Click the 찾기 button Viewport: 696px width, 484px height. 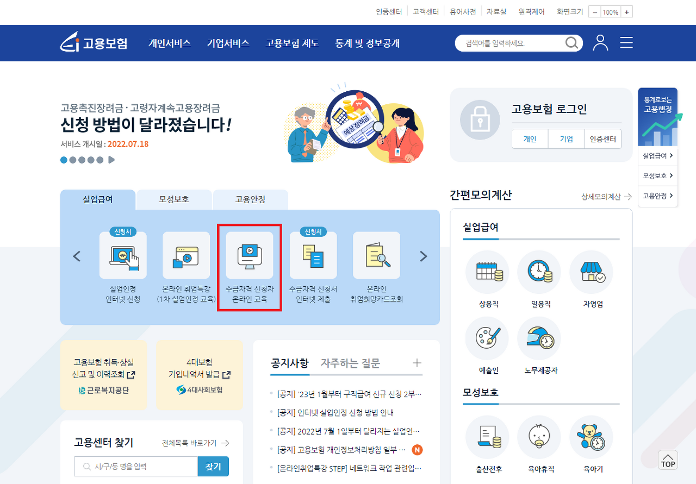coord(213,466)
